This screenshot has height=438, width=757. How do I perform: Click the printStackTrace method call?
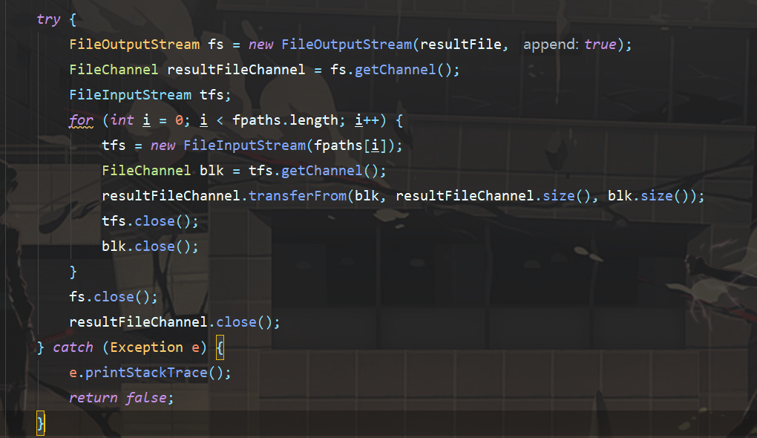(155, 373)
